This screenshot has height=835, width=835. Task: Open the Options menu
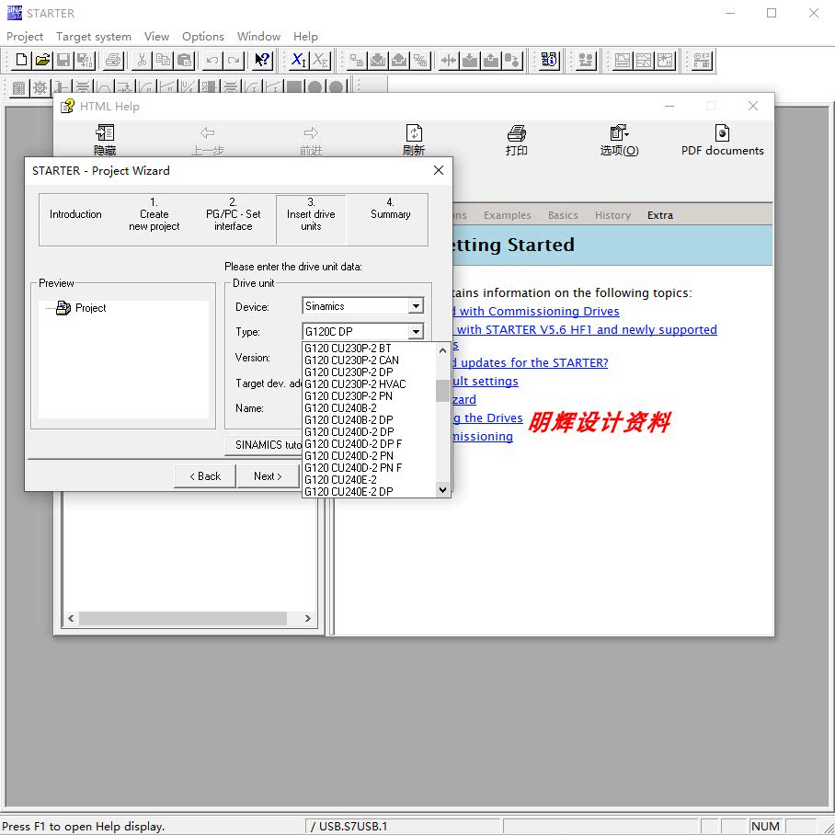[203, 36]
